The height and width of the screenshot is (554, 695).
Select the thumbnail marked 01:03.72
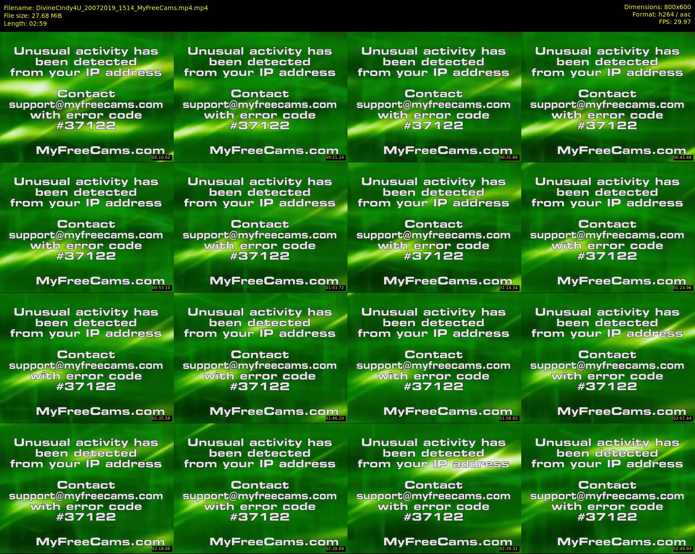coord(260,227)
